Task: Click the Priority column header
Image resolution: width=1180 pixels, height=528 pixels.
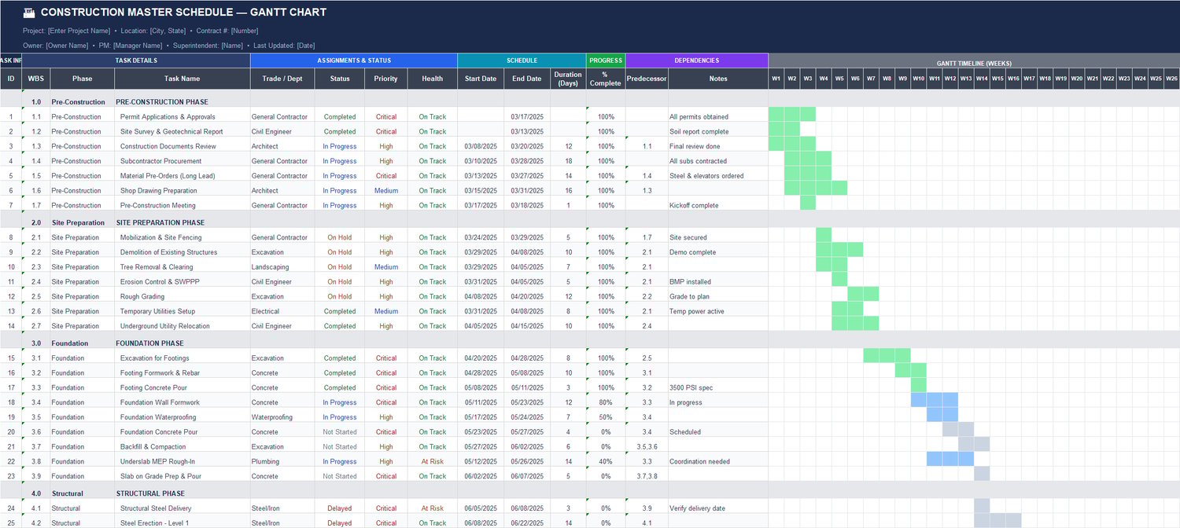Action: [386, 79]
